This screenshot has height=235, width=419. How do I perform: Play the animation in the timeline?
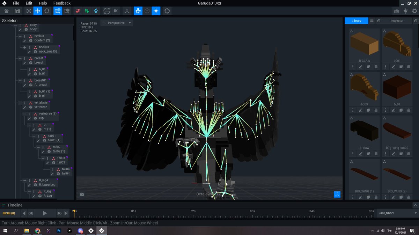click(45, 213)
